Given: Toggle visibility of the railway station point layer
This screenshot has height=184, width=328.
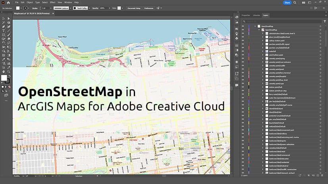Looking at the screenshot, I should pyautogui.click(x=243, y=40).
